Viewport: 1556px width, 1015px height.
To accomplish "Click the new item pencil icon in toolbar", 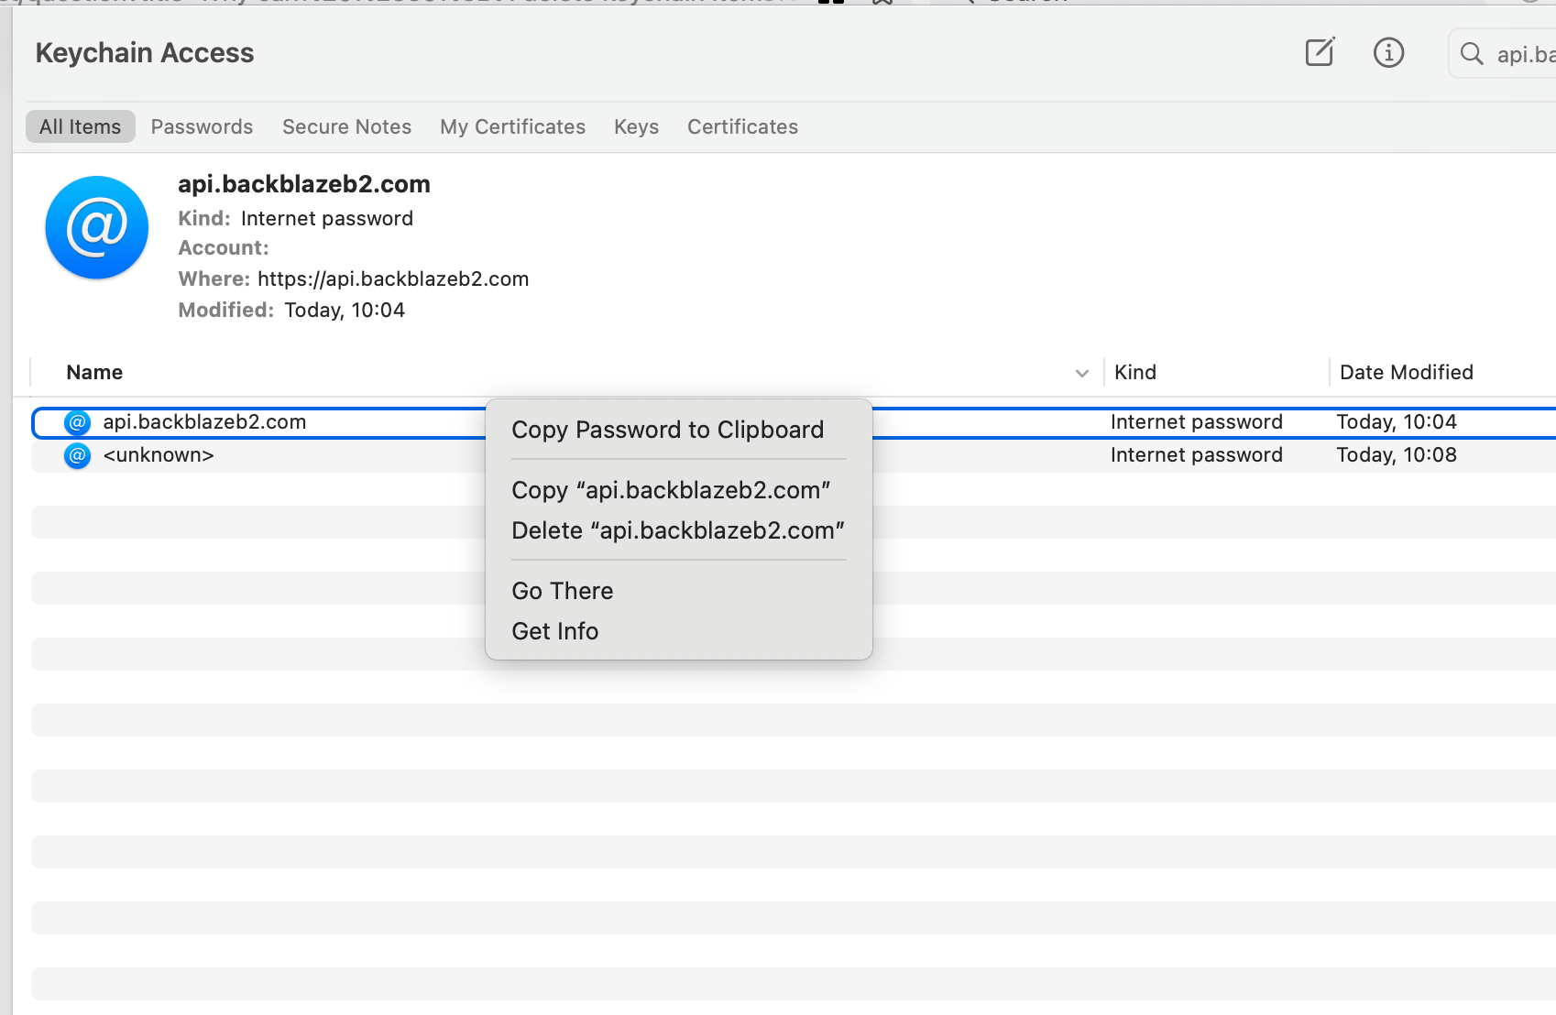I will (1319, 52).
